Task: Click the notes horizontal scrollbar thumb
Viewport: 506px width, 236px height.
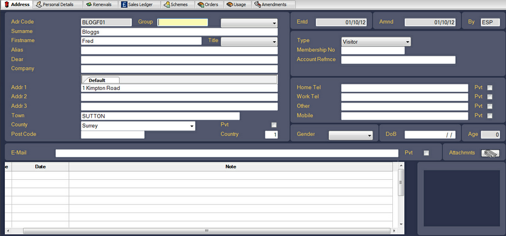Action: coord(207,231)
